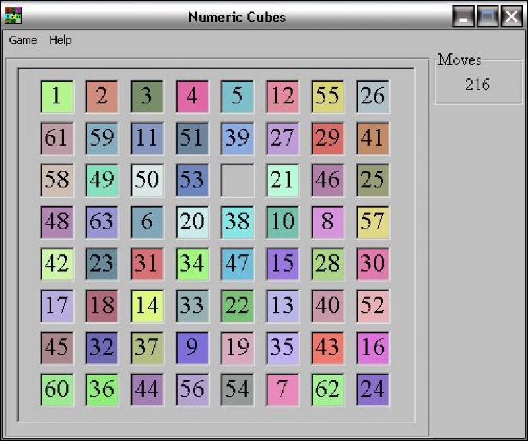Viewport: 528px width, 441px height.
Task: Close the Numeric Cubes window
Action: click(512, 16)
